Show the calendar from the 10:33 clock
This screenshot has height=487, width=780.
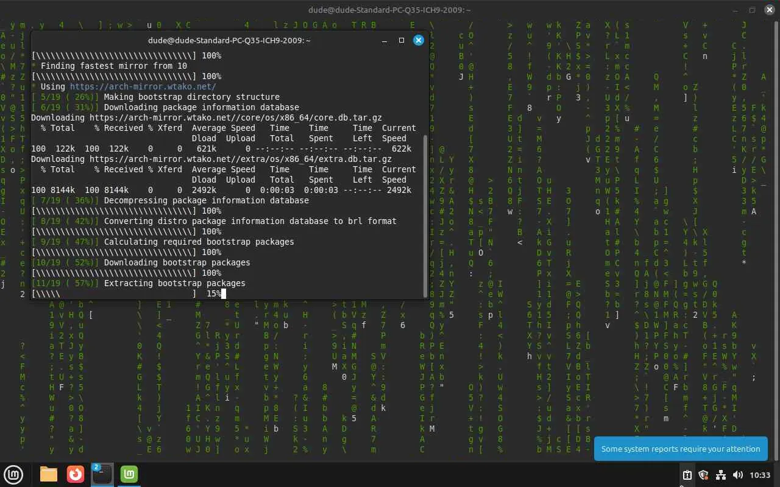pyautogui.click(x=760, y=475)
